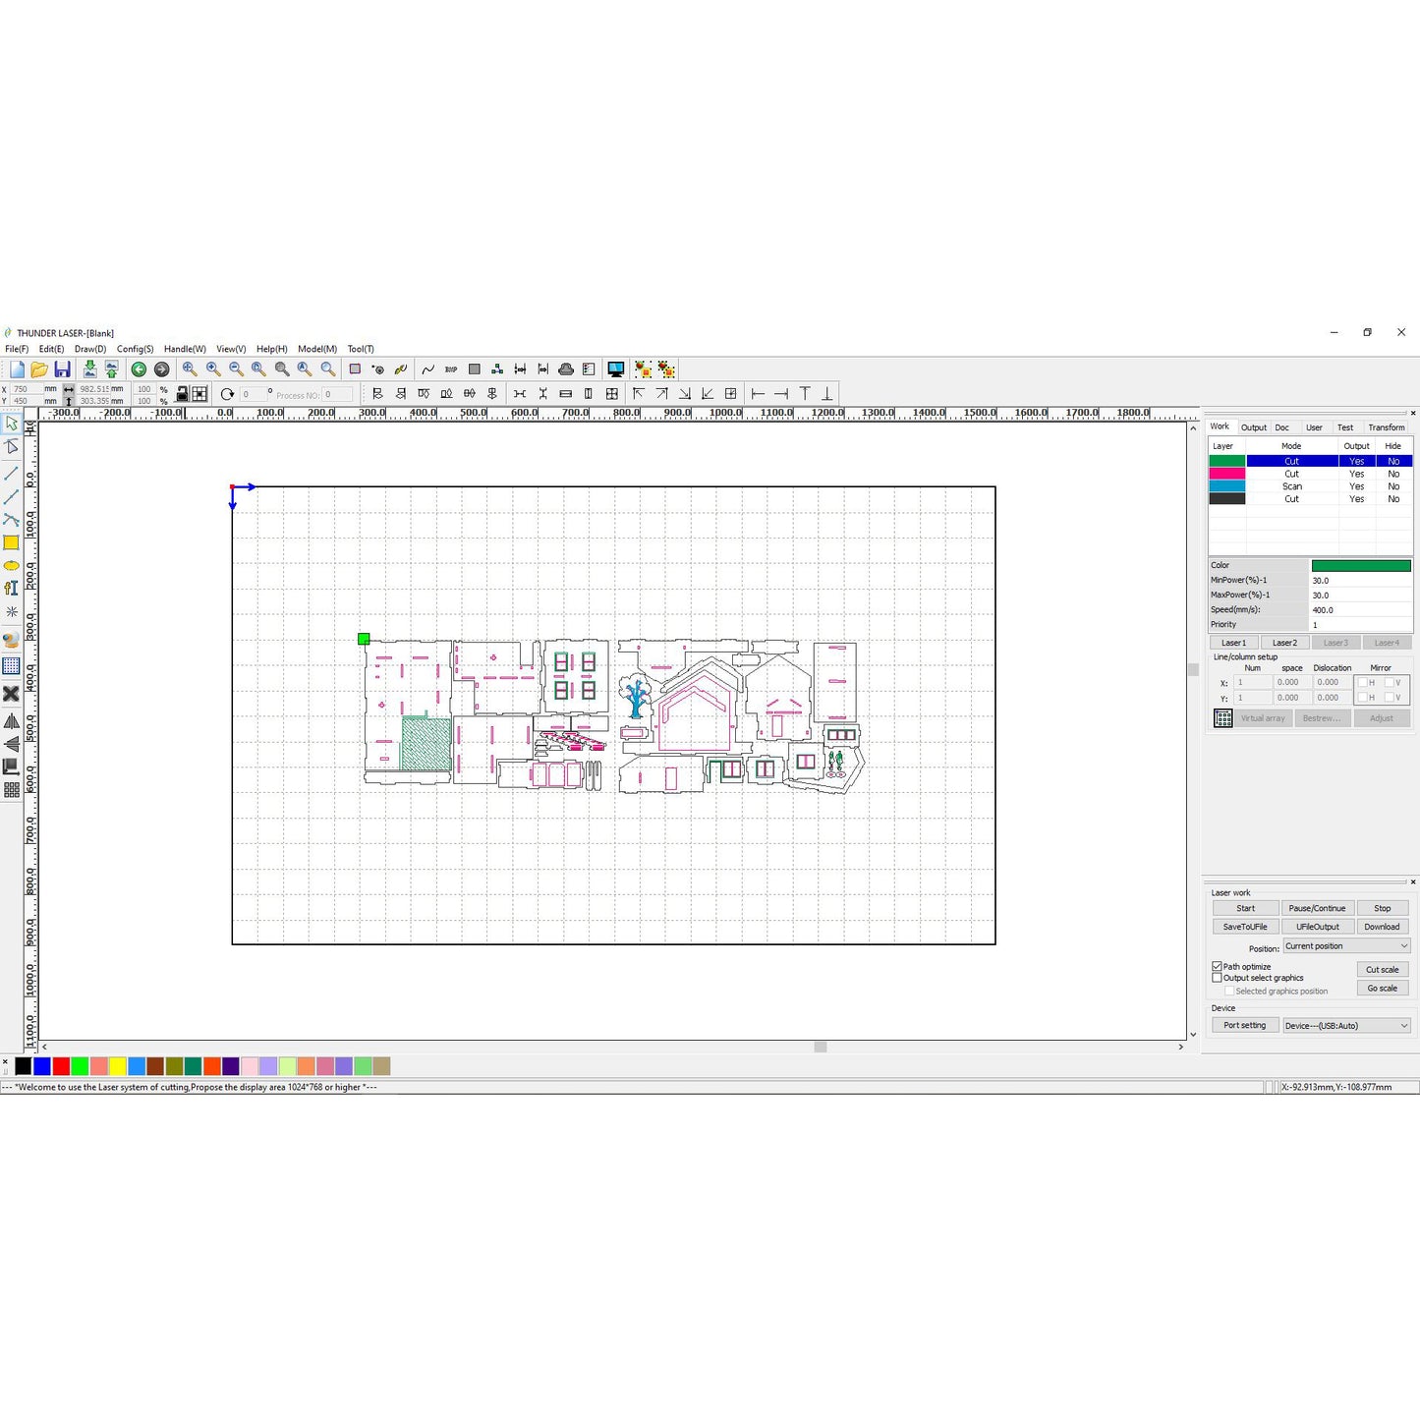Toggle Hide to No on the Scan layer
The image size is (1420, 1420).
tap(1393, 485)
